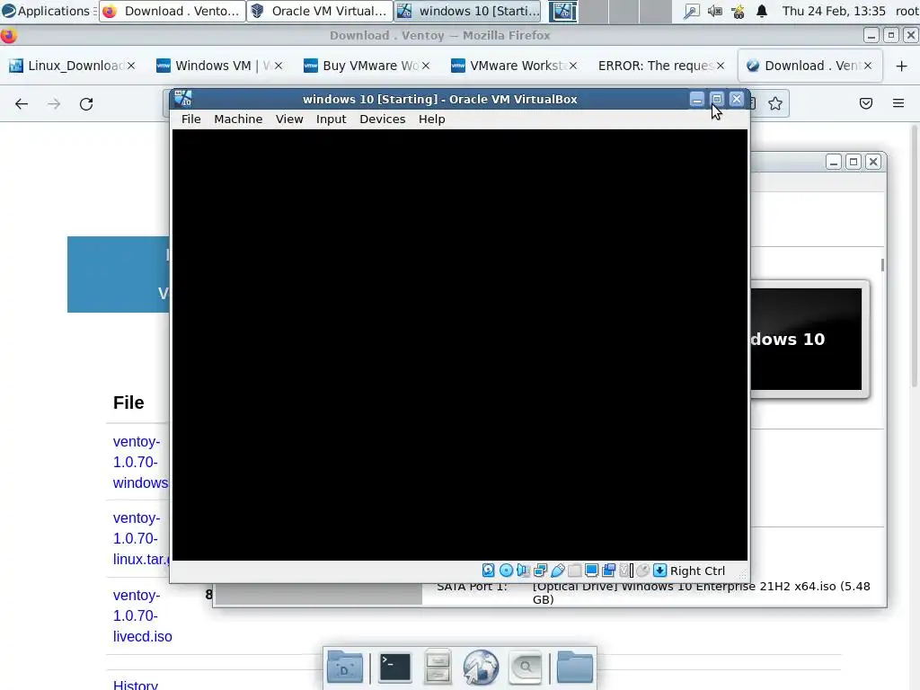Open the home folder dock icon
The height and width of the screenshot is (690, 920).
pyautogui.click(x=574, y=668)
